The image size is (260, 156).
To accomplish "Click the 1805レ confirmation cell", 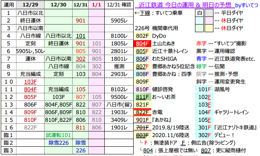I will tap(119, 43).
